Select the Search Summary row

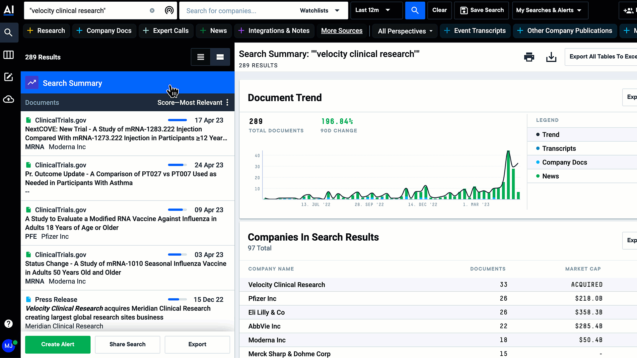128,83
